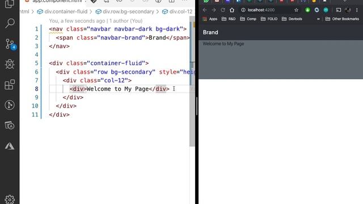The image size is (363, 204).
Task: Open the Run and Debug view
Action: [x=10, y=64]
